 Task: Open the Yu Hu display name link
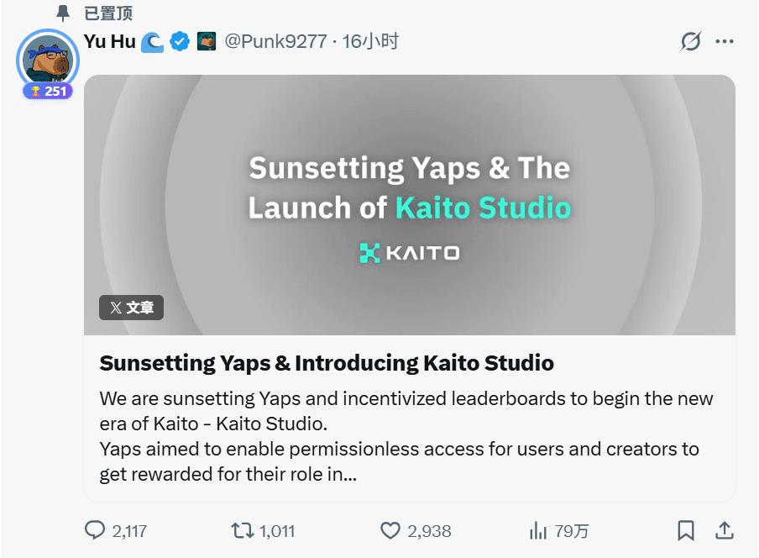point(109,41)
